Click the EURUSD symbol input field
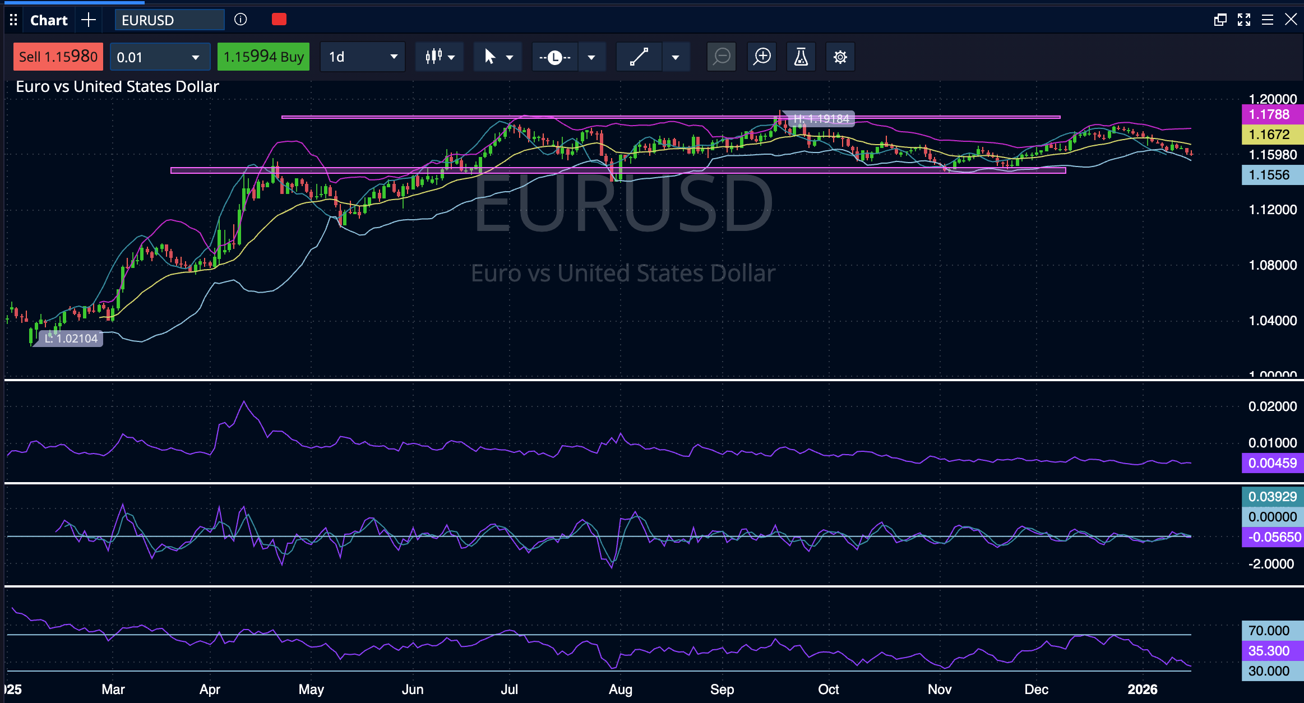Image resolution: width=1304 pixels, height=703 pixels. point(168,20)
